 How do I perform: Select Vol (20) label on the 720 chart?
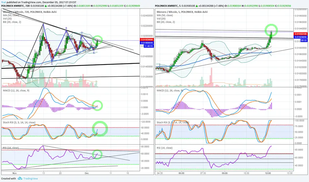7,19
